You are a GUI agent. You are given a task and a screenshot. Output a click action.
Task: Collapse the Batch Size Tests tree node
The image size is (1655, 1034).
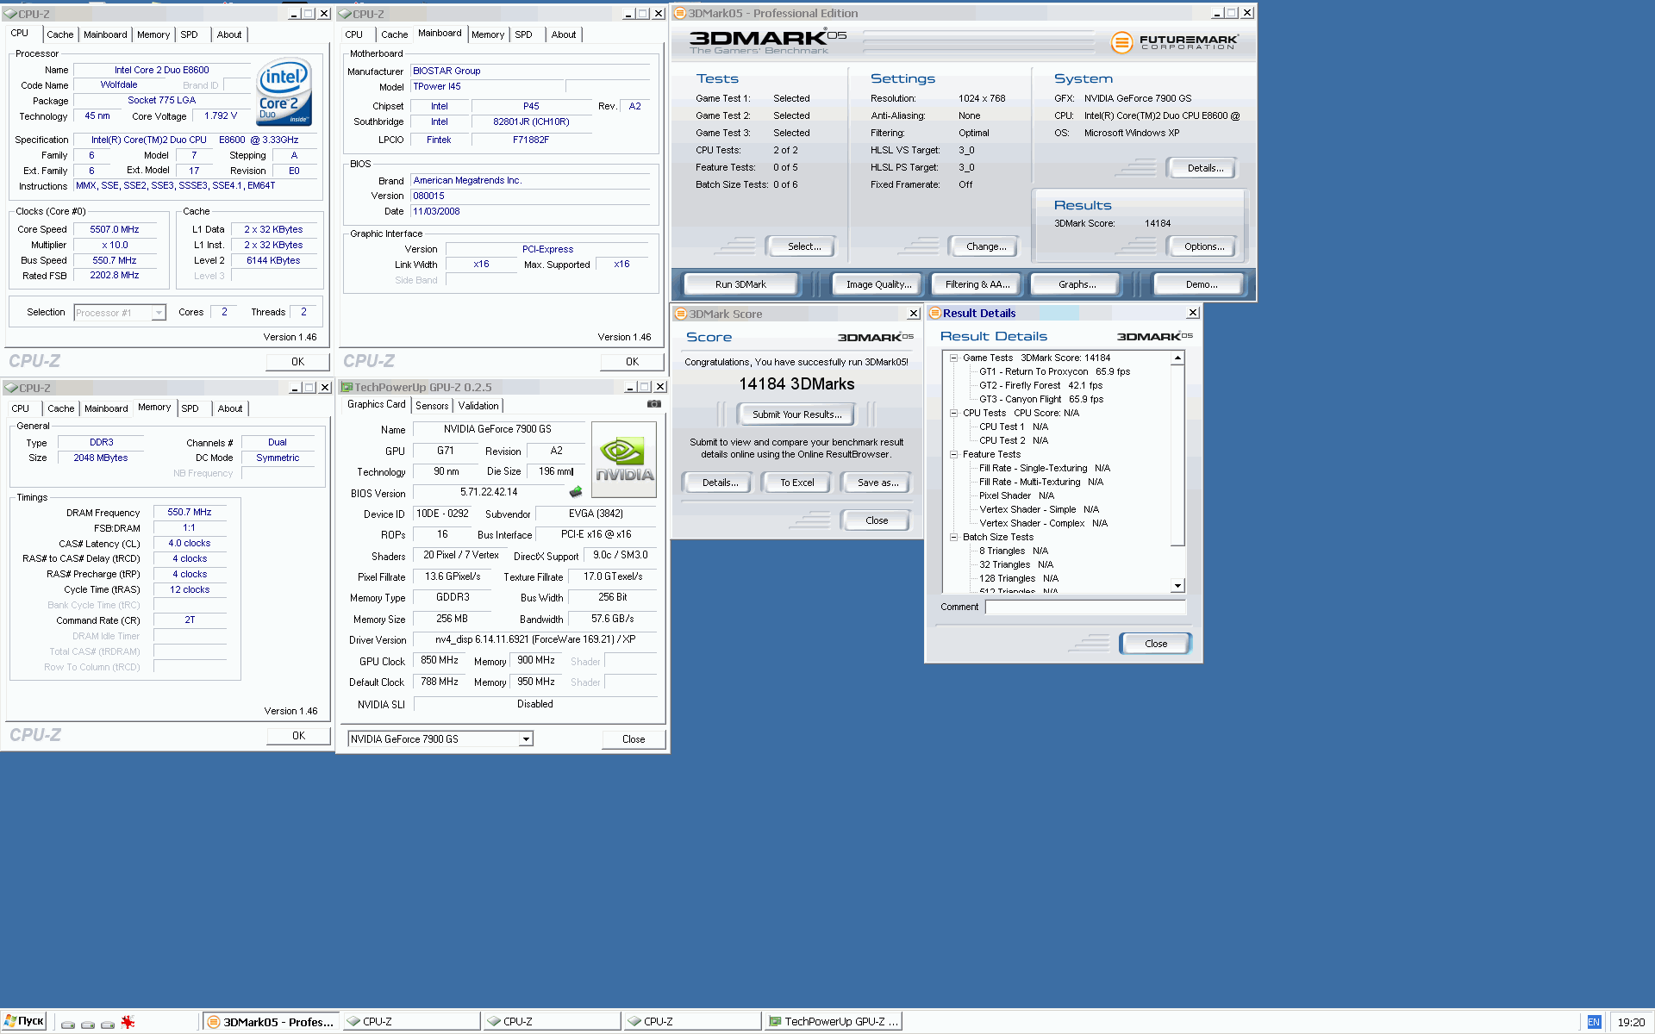click(x=953, y=537)
